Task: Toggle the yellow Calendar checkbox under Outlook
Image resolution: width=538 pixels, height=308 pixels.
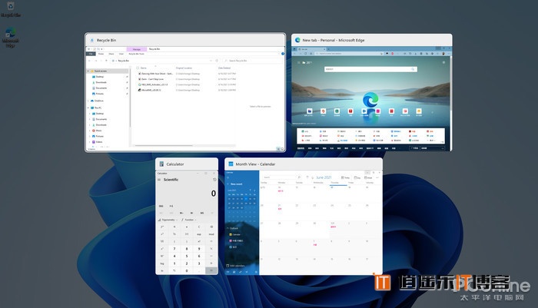Action: click(231, 234)
